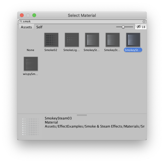
Task: Click inside the smok search field
Action: pyautogui.click(x=82, y=21)
